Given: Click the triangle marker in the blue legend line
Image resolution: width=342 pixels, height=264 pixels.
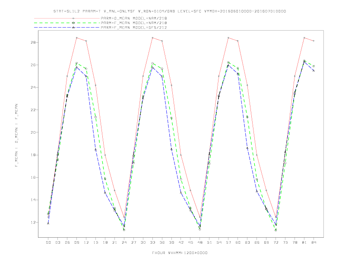Looking at the screenshot, I should click(x=73, y=28).
